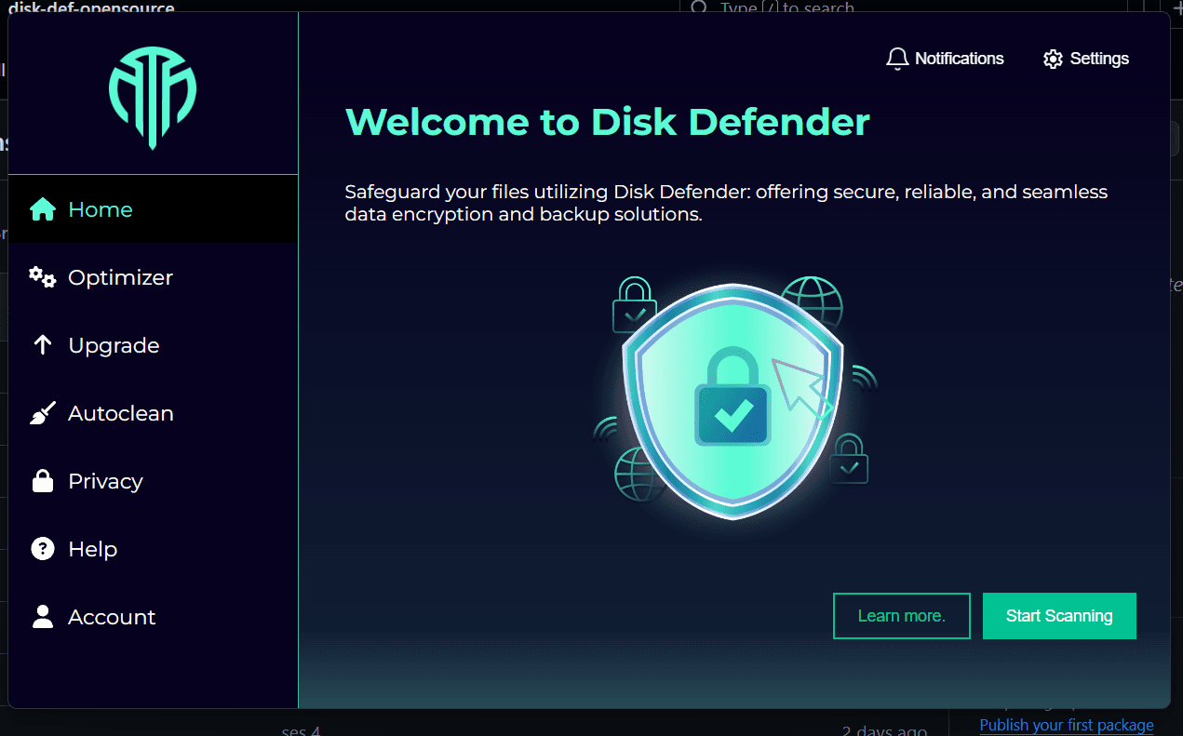Viewport: 1183px width, 736px height.
Task: Open Help via the question mark icon
Action: coord(42,549)
